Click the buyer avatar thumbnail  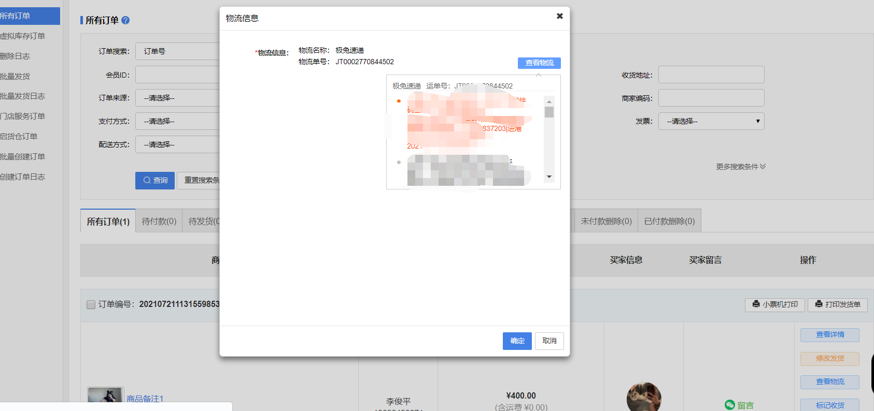(643, 398)
